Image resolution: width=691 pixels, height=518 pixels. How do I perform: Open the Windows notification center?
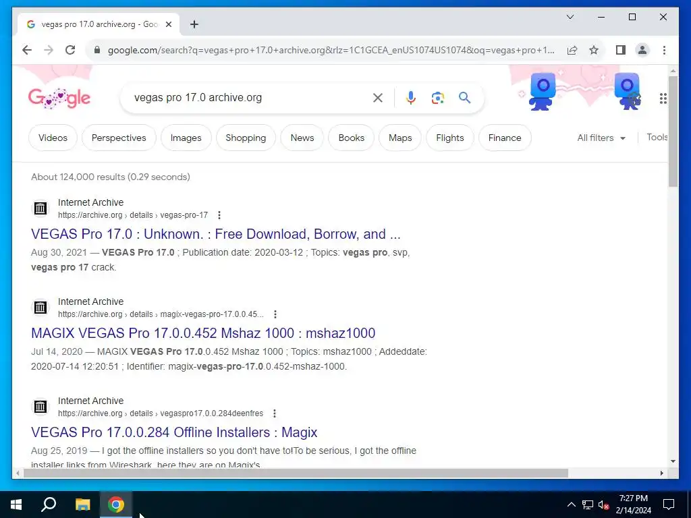pyautogui.click(x=669, y=505)
